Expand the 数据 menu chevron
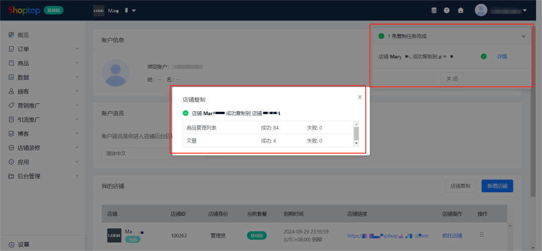The image size is (542, 251). tap(77, 77)
